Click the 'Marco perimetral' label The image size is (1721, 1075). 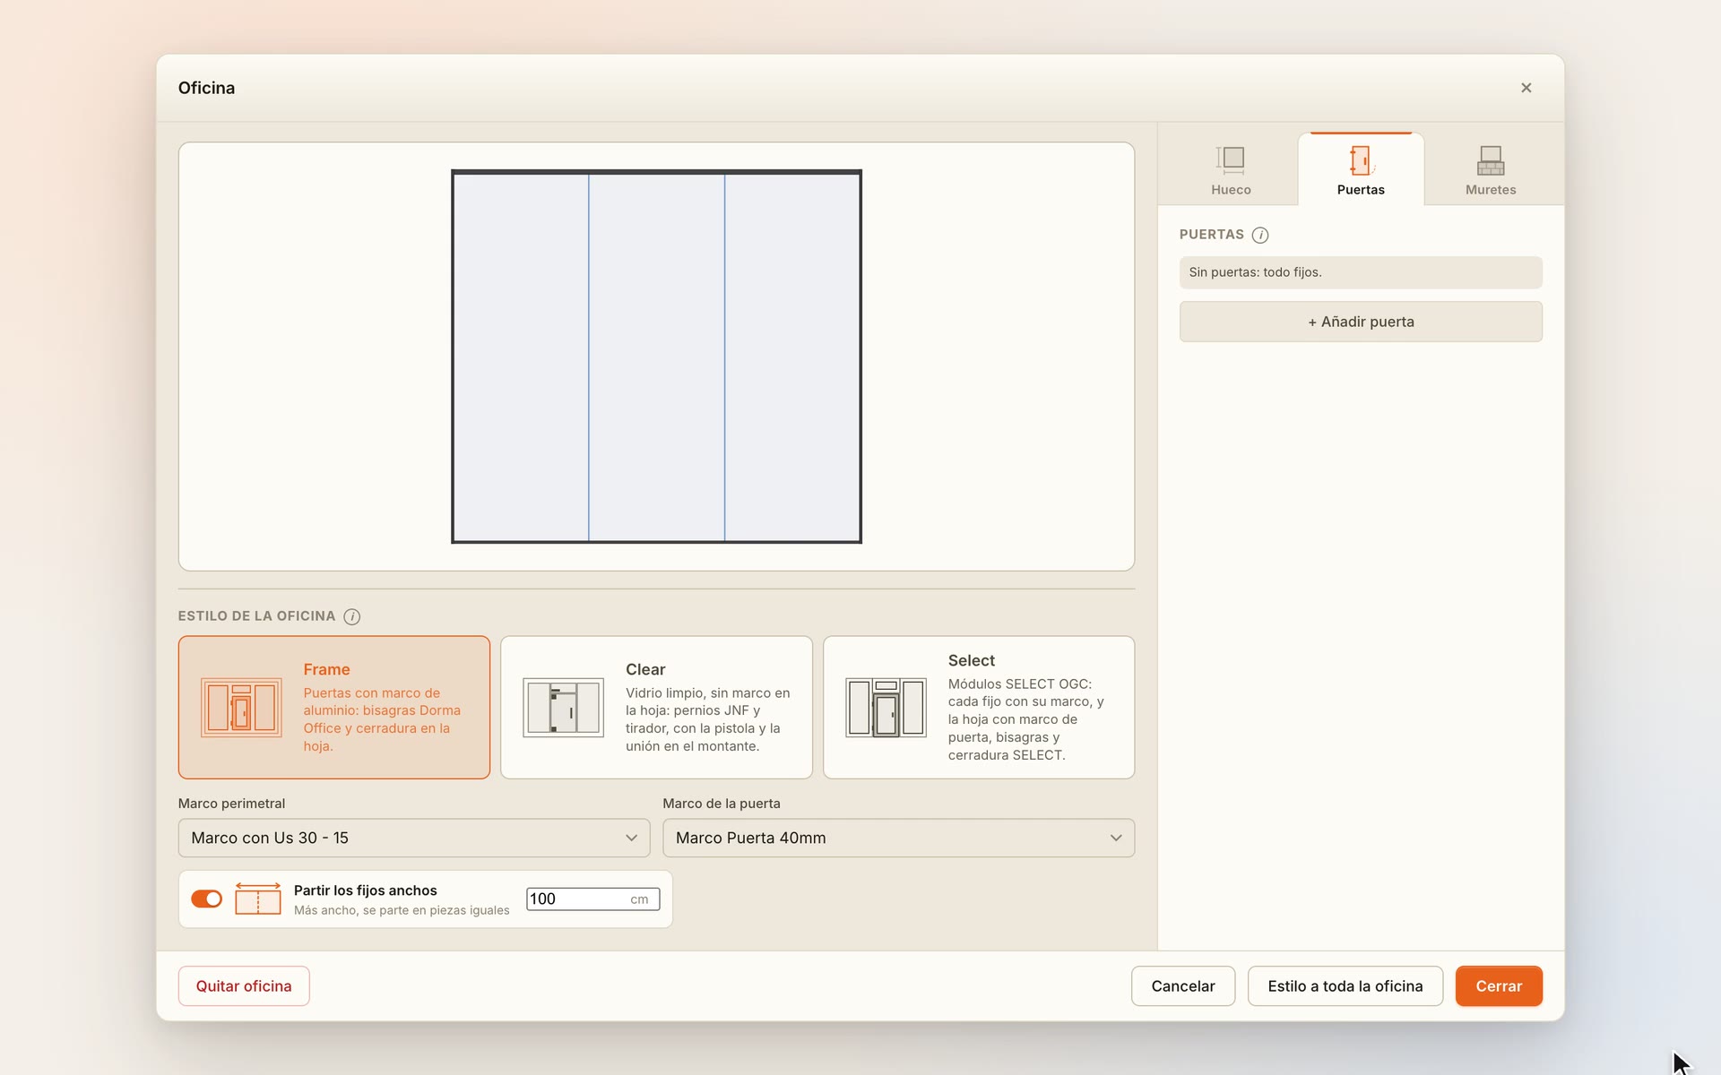(x=231, y=804)
